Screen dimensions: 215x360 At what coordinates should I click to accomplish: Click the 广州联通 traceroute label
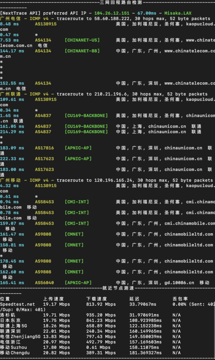coord(11,94)
